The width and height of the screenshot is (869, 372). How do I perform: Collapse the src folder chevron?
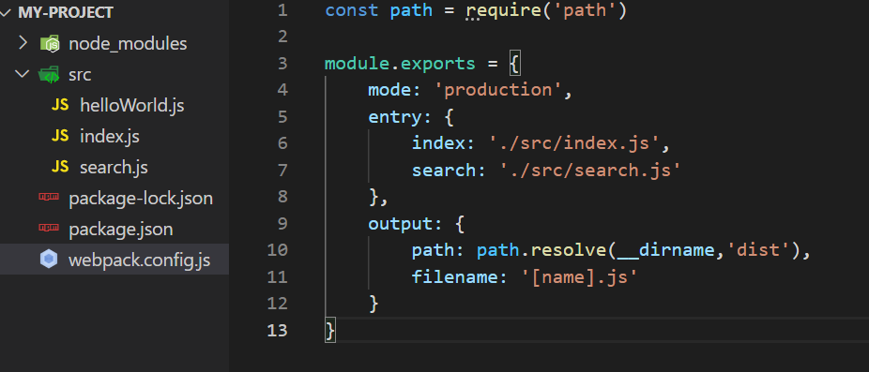[23, 74]
